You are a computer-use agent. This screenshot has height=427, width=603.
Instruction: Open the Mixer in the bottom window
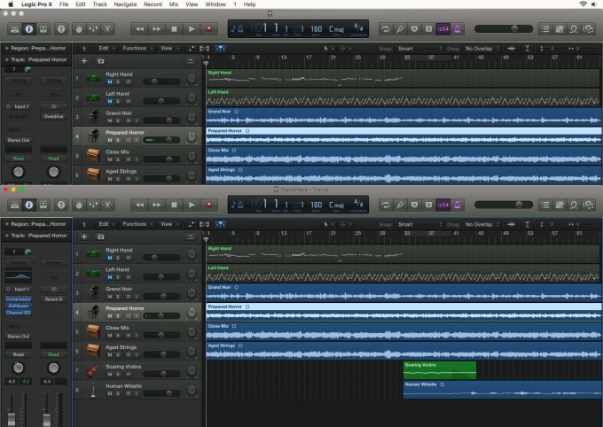pos(93,205)
